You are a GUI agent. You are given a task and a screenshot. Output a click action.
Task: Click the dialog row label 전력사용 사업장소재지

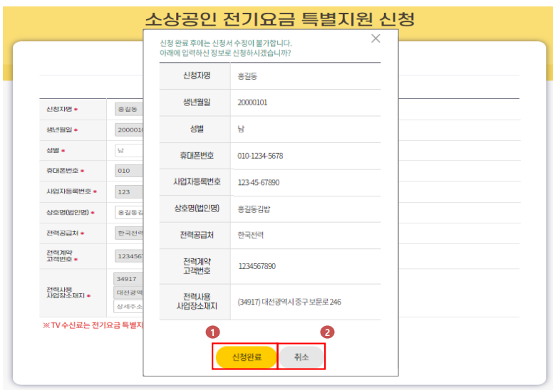click(x=197, y=302)
